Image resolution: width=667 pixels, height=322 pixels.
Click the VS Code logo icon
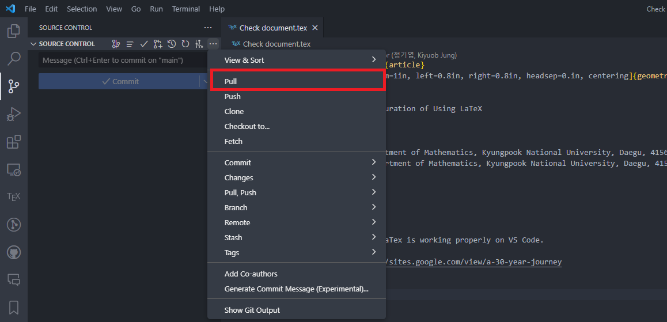[10, 9]
